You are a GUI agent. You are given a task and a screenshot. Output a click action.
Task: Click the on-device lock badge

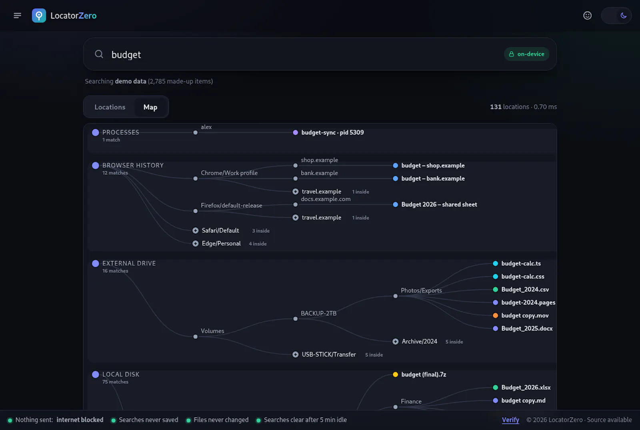click(526, 54)
